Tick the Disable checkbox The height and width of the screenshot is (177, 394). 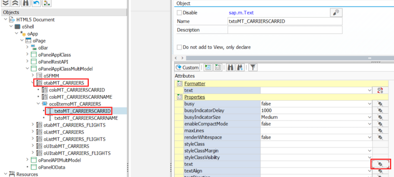179,12
